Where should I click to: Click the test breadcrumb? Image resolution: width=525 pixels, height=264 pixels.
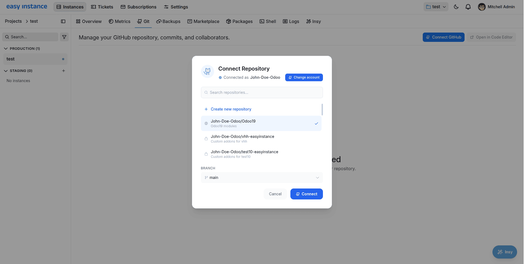point(34,21)
